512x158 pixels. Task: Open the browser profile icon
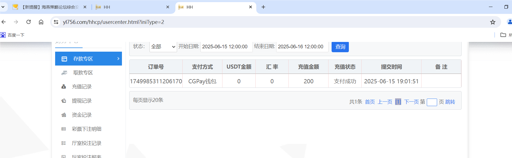coord(509,22)
